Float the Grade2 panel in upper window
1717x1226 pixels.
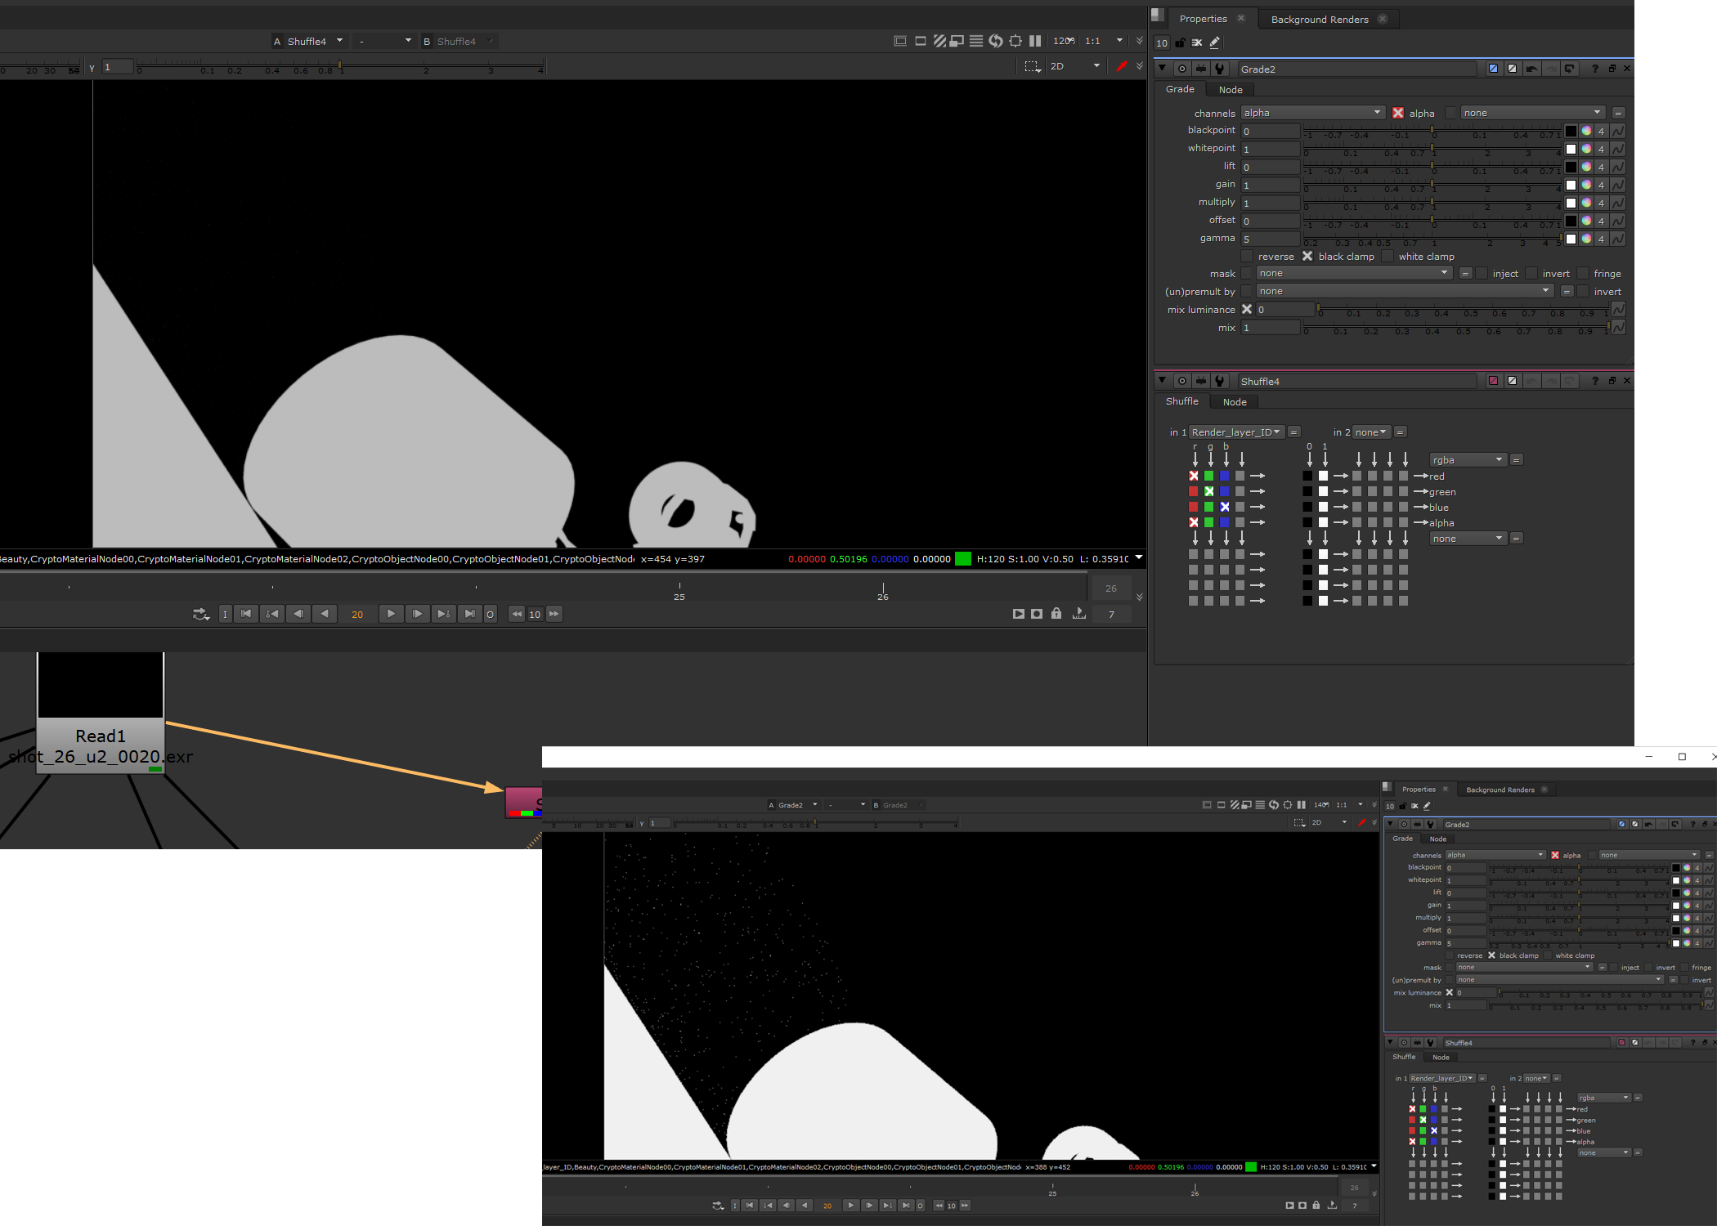tap(1612, 69)
